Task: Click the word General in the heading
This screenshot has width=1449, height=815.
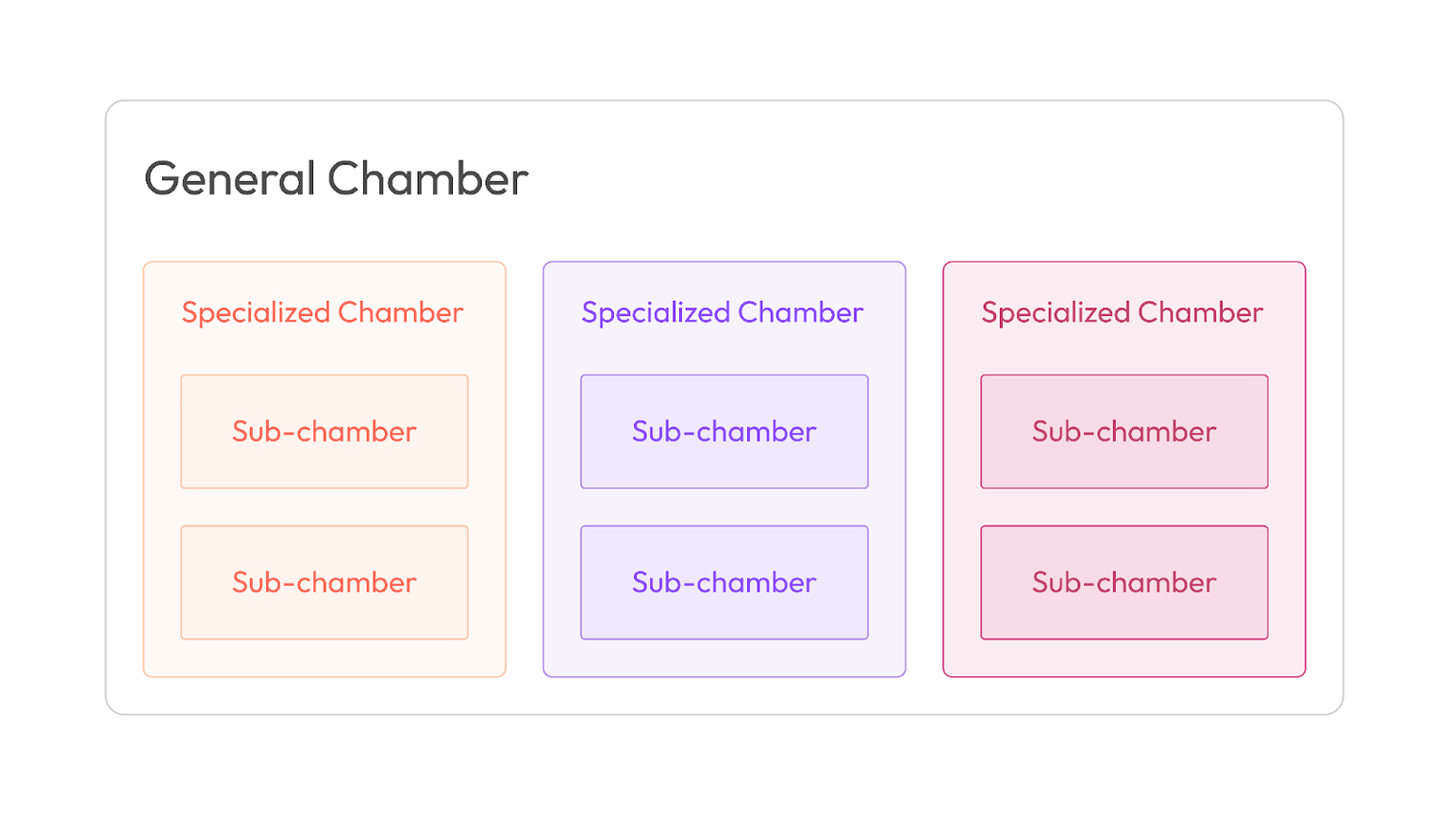Action: (x=229, y=179)
